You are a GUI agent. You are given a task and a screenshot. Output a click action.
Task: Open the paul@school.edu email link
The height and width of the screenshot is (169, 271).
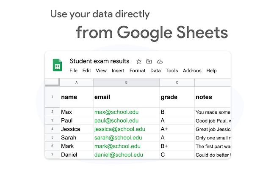click(116, 120)
